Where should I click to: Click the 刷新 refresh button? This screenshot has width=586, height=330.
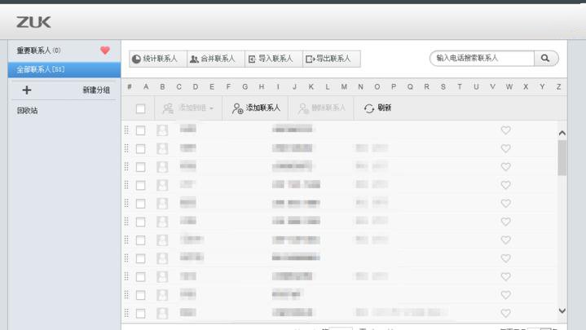[x=377, y=108]
